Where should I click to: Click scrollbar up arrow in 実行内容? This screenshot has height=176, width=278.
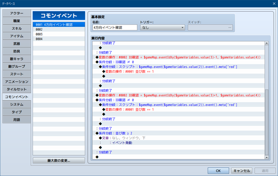click(266, 43)
